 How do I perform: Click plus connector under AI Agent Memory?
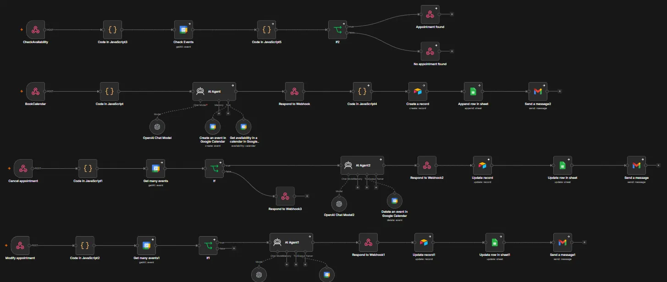219,113
